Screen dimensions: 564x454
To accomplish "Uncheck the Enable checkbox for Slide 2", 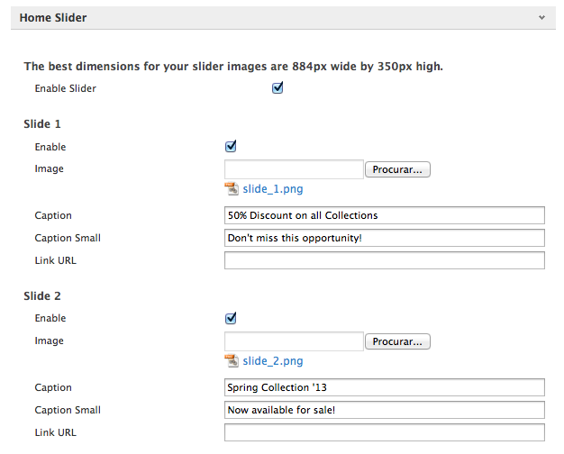I will (231, 318).
